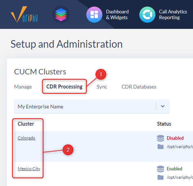The image size is (193, 186).
Task: Select the CDR Processing tab
Action: click(x=64, y=87)
